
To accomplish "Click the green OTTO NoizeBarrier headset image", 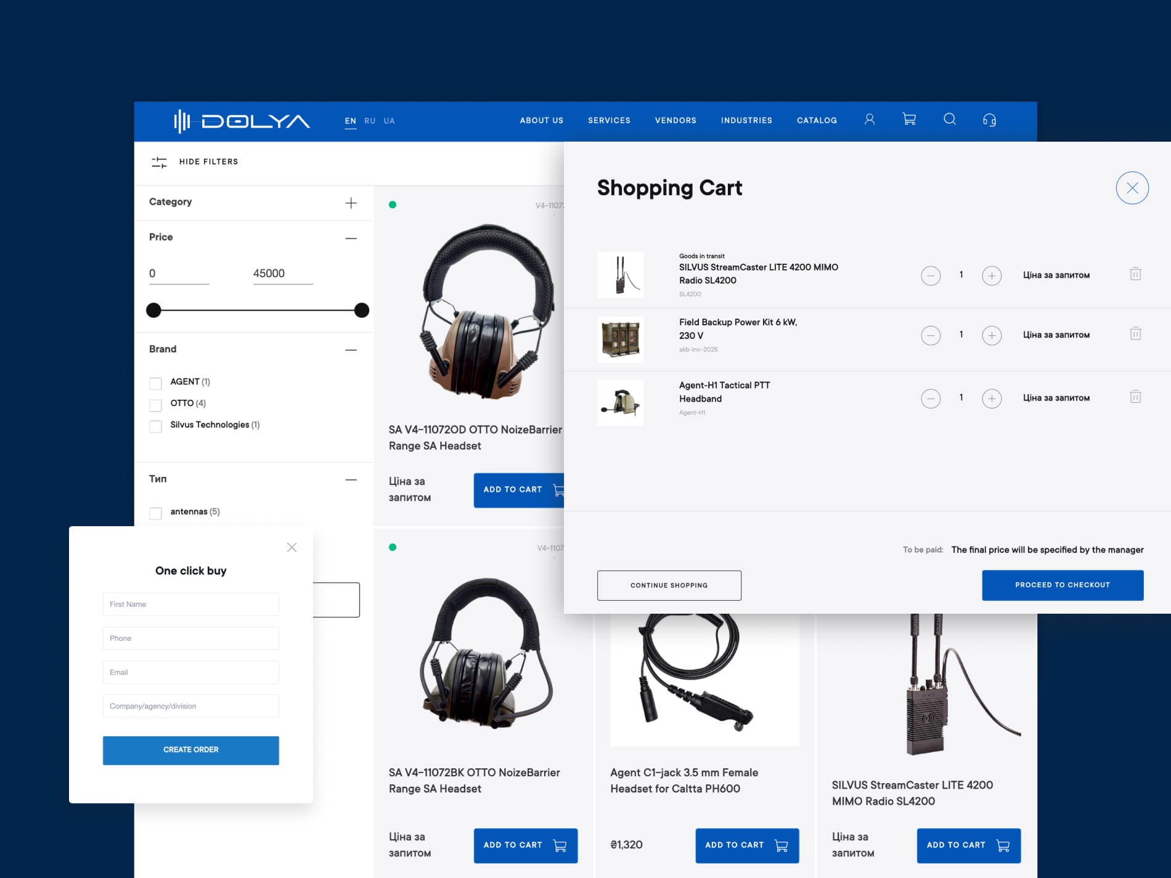I will pos(487,654).
